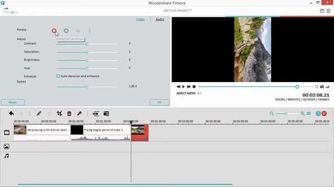The width and height of the screenshot is (334, 187).
Task: Select the red highlighted mountain clip
Action: (140, 133)
